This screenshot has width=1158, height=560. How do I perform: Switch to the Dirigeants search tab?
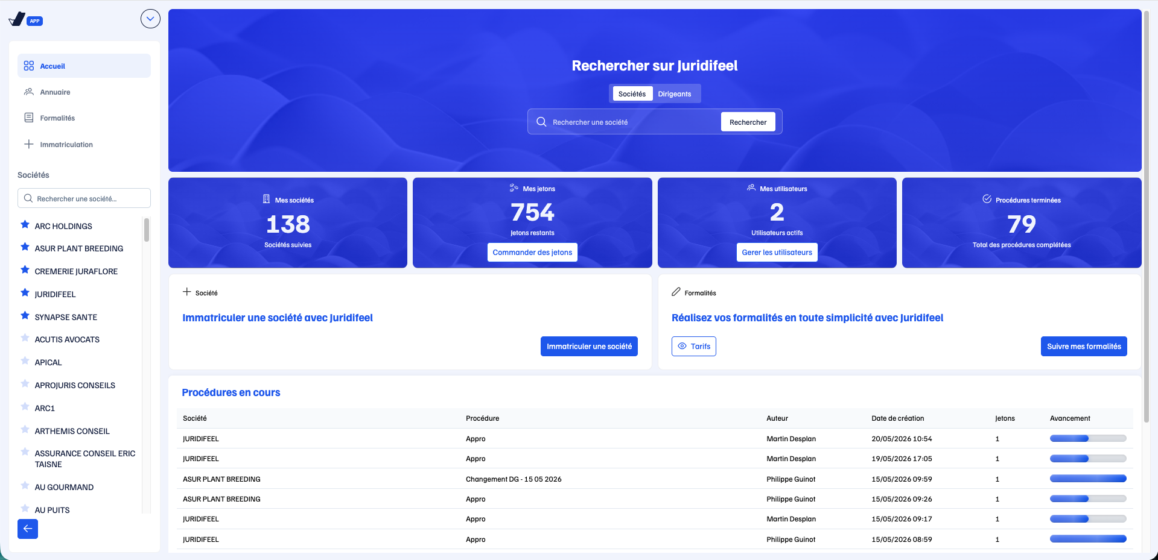674,93
